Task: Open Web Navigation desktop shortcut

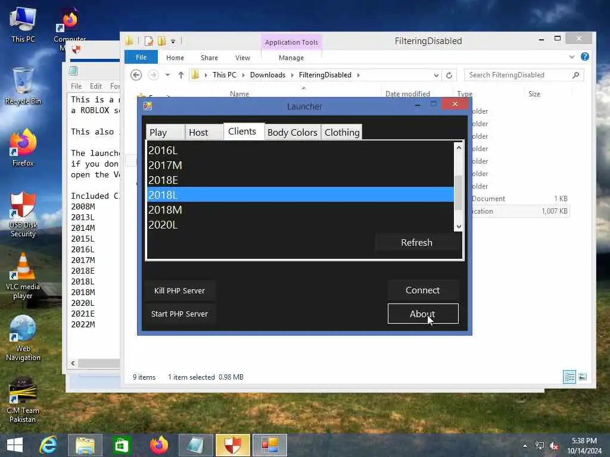Action: click(x=23, y=338)
